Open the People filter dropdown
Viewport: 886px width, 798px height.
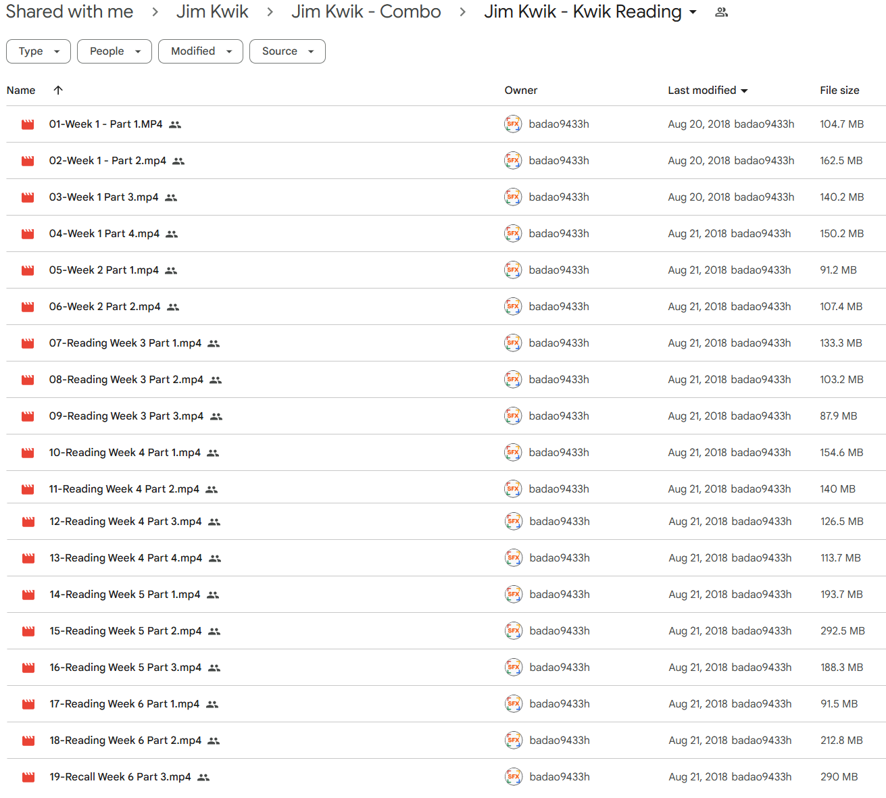(114, 51)
